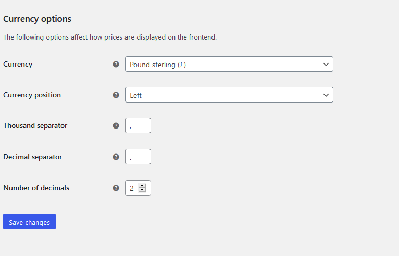
Task: Click the Currency field label
Action: [x=18, y=64]
